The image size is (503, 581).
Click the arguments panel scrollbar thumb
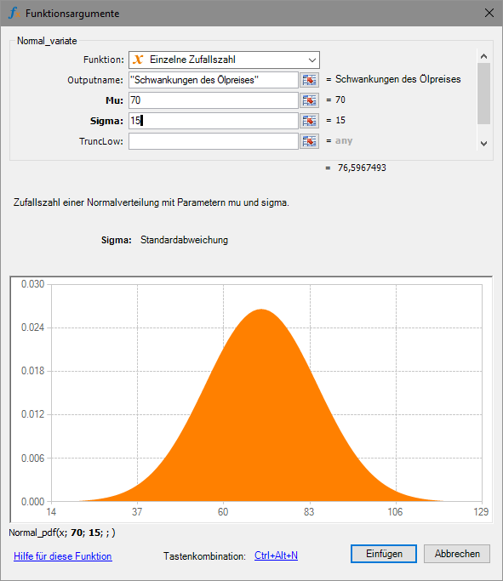click(x=483, y=94)
